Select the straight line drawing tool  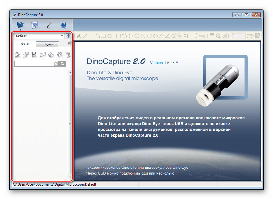click(85, 36)
